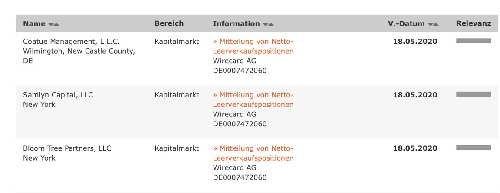Sort V.-Datum column descending (down arrow)
Viewport: 500px width, 193px height.
point(430,25)
